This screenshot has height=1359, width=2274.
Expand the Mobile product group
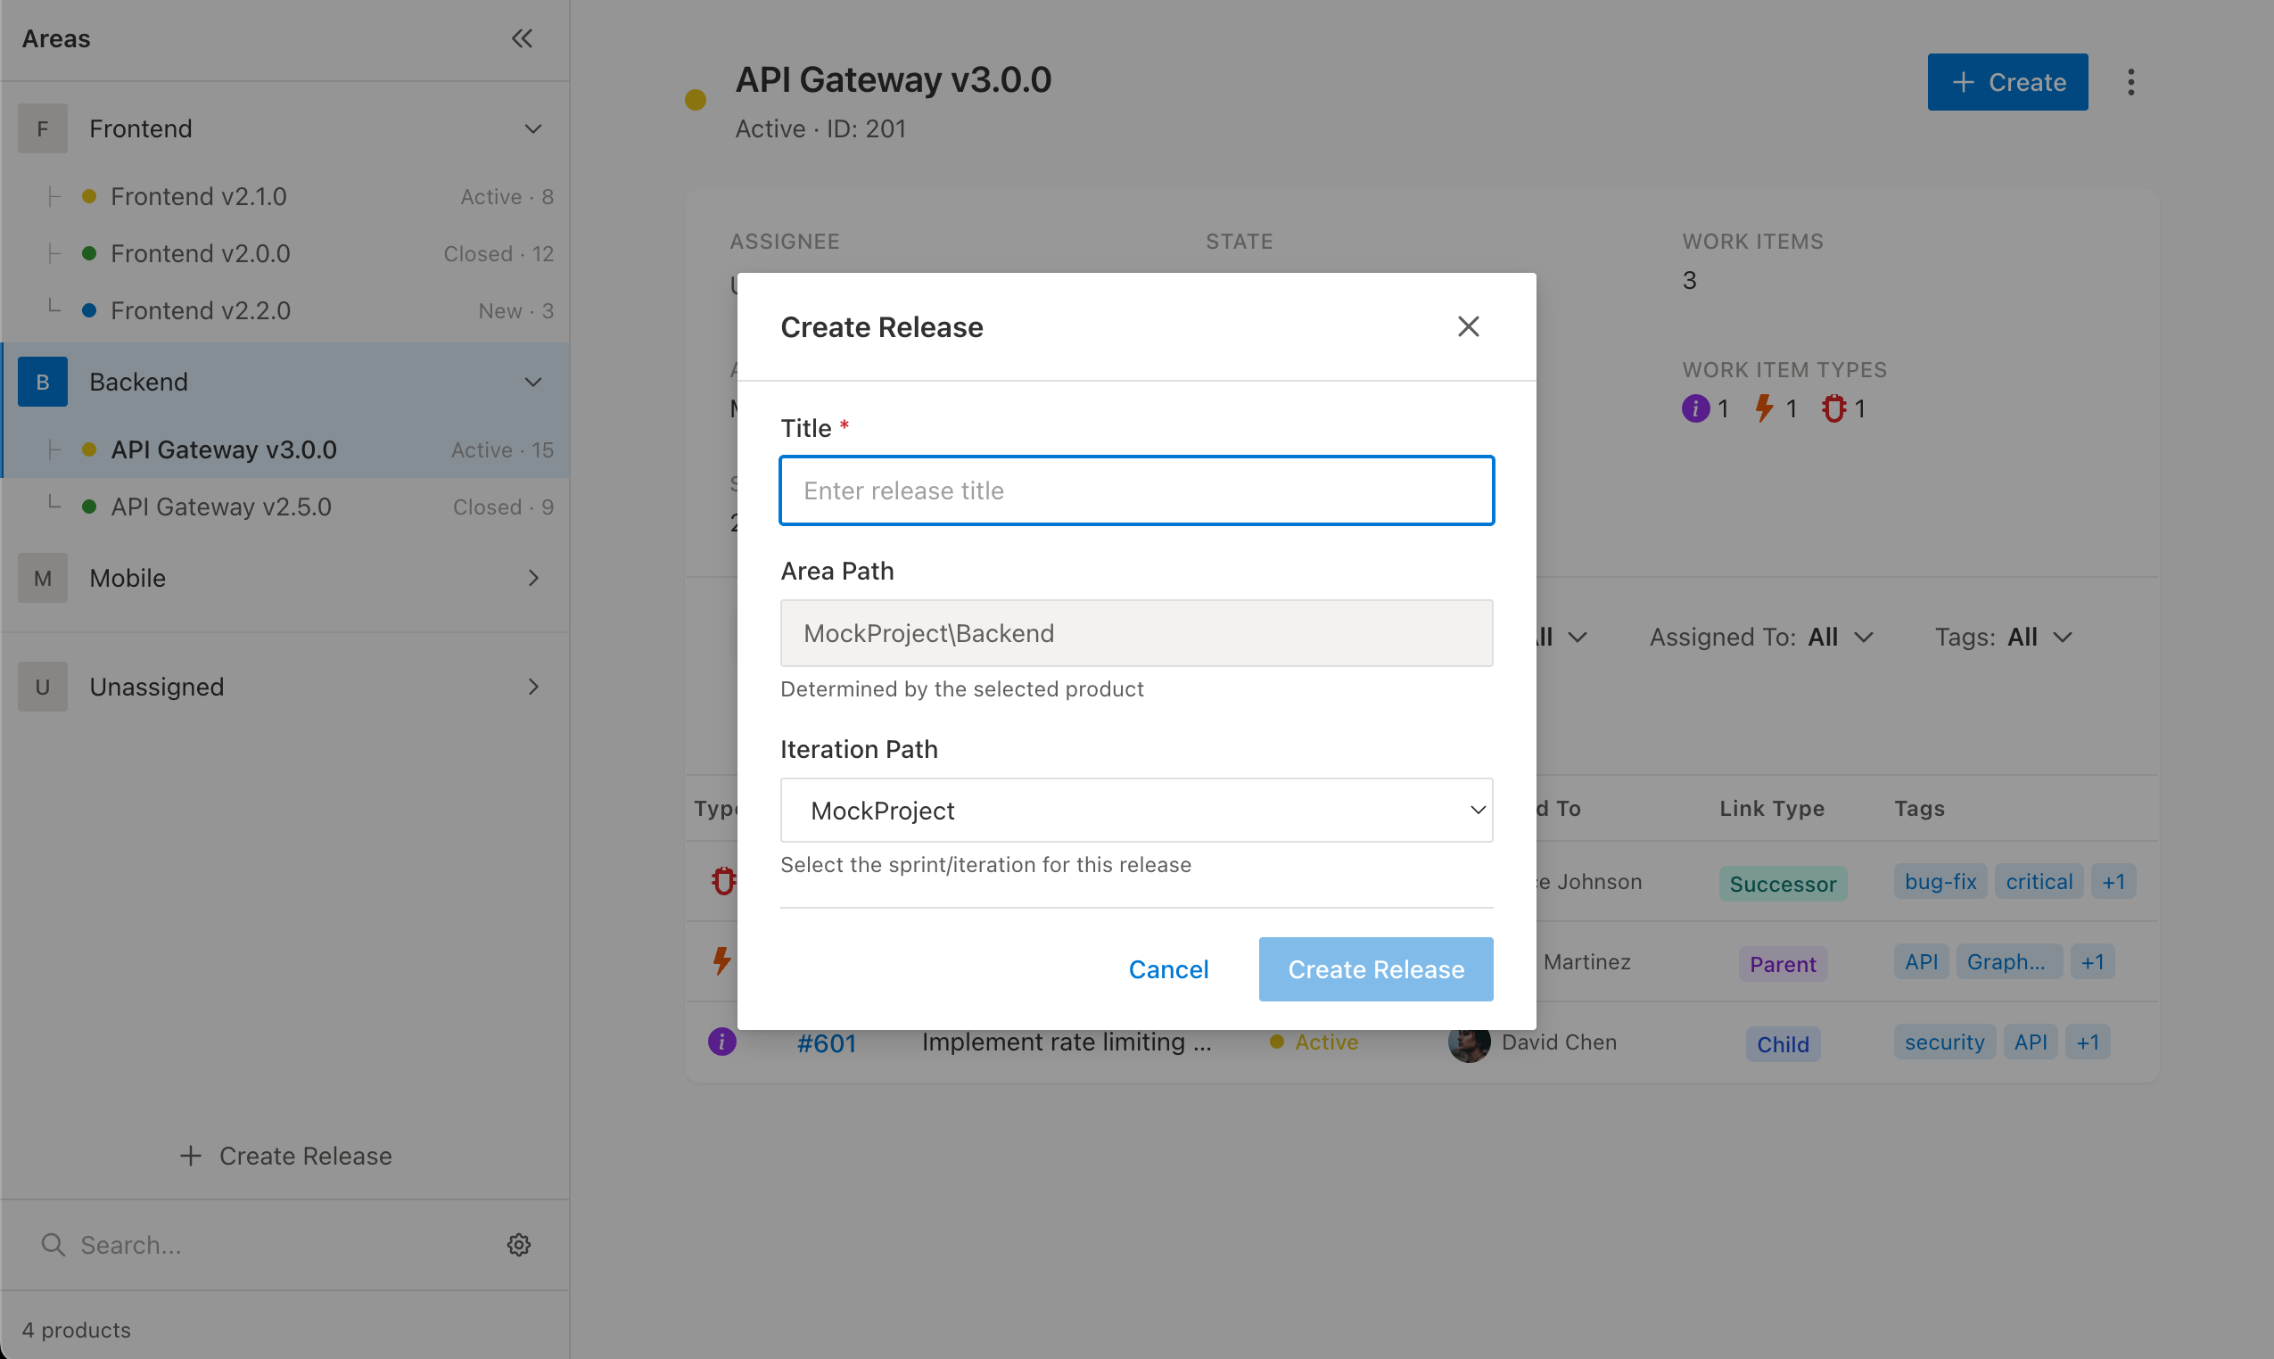534,578
